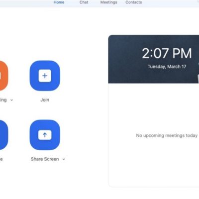Click the Tuesday, March 17 date

pos(167,67)
